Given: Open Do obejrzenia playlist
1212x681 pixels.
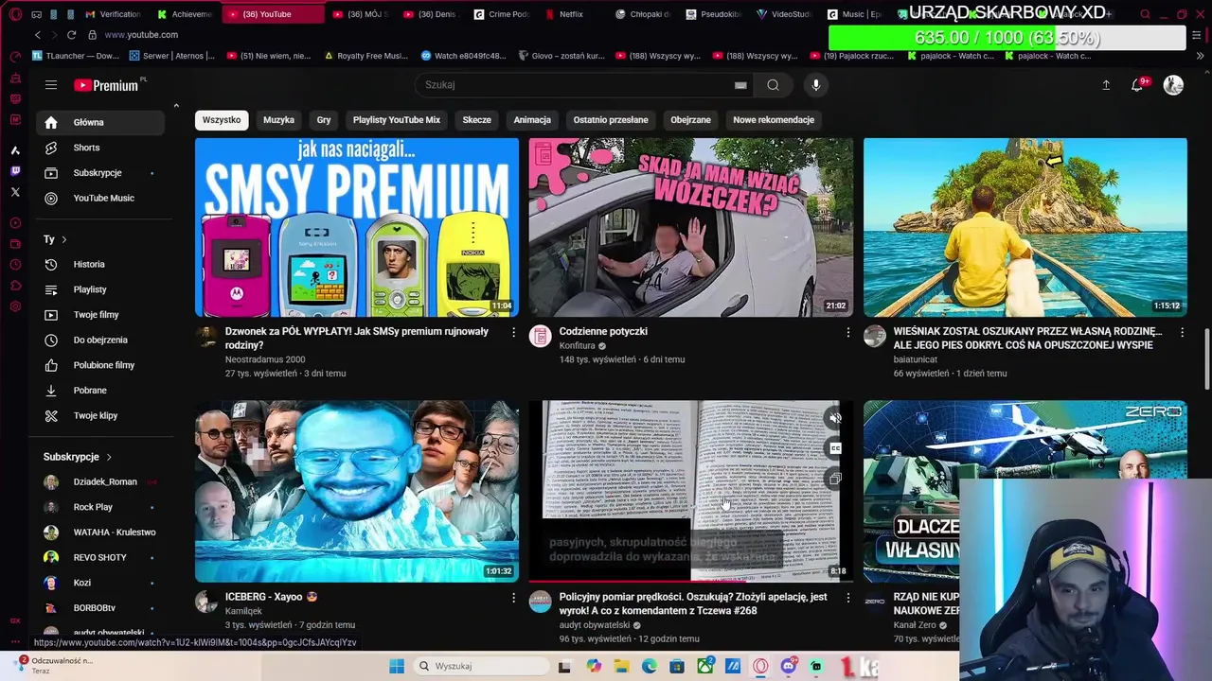Looking at the screenshot, I should click(99, 340).
